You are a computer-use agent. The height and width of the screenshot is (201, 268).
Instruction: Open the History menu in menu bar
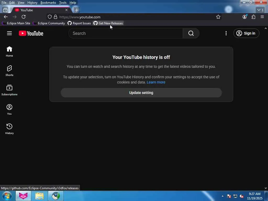click(x=32, y=3)
